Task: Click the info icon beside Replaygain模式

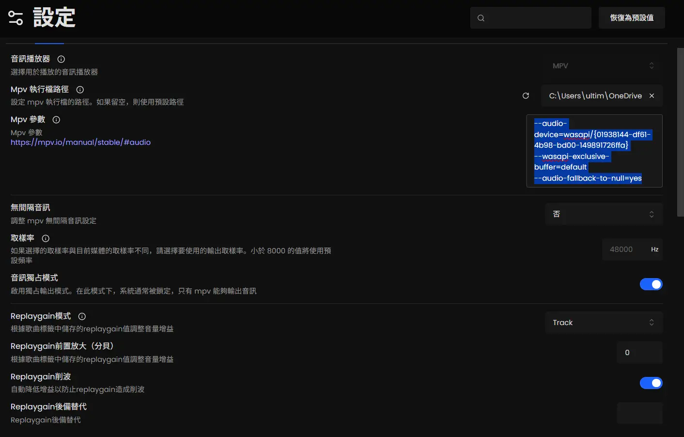Action: point(82,316)
